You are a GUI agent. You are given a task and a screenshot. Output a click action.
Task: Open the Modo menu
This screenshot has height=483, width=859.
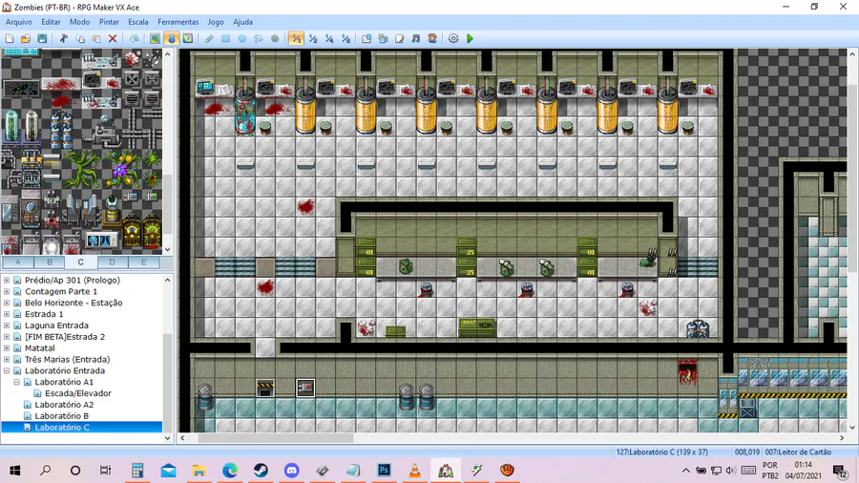coord(79,22)
